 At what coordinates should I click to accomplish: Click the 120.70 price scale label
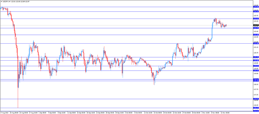pyautogui.click(x=256, y=53)
